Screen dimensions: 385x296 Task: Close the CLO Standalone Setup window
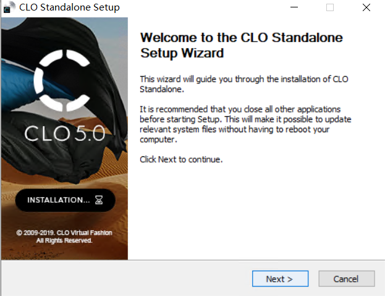366,8
